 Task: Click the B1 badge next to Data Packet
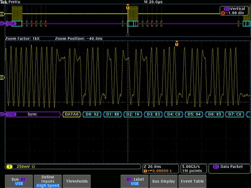[216, 167]
